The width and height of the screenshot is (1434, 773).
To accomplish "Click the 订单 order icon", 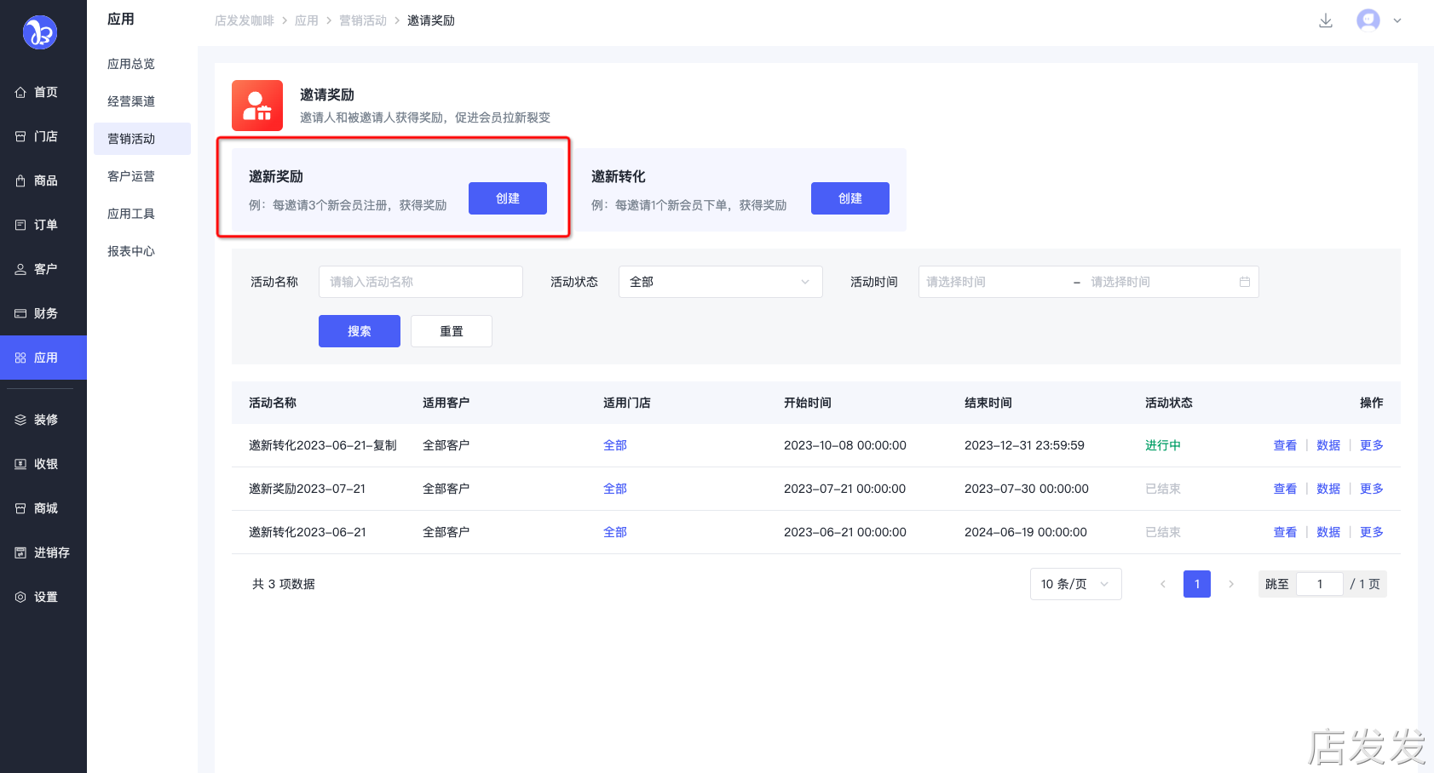I will (20, 225).
